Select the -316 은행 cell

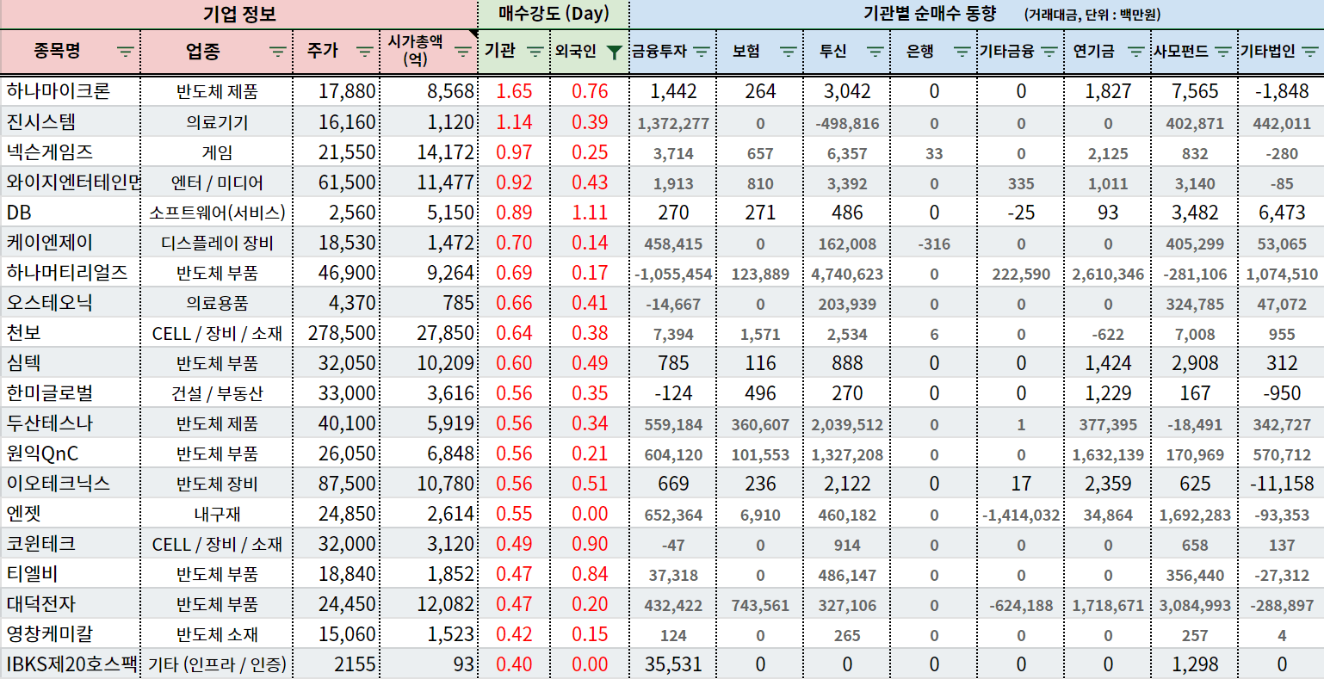click(934, 244)
